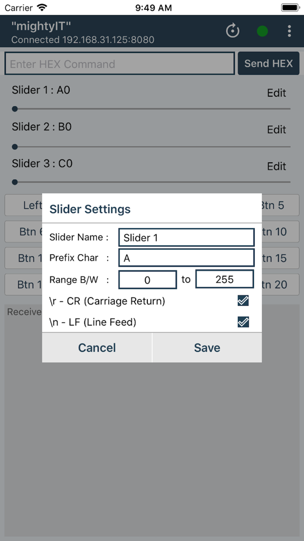Cancel the Slider Settings dialog
Image resolution: width=304 pixels, height=541 pixels.
tap(97, 348)
